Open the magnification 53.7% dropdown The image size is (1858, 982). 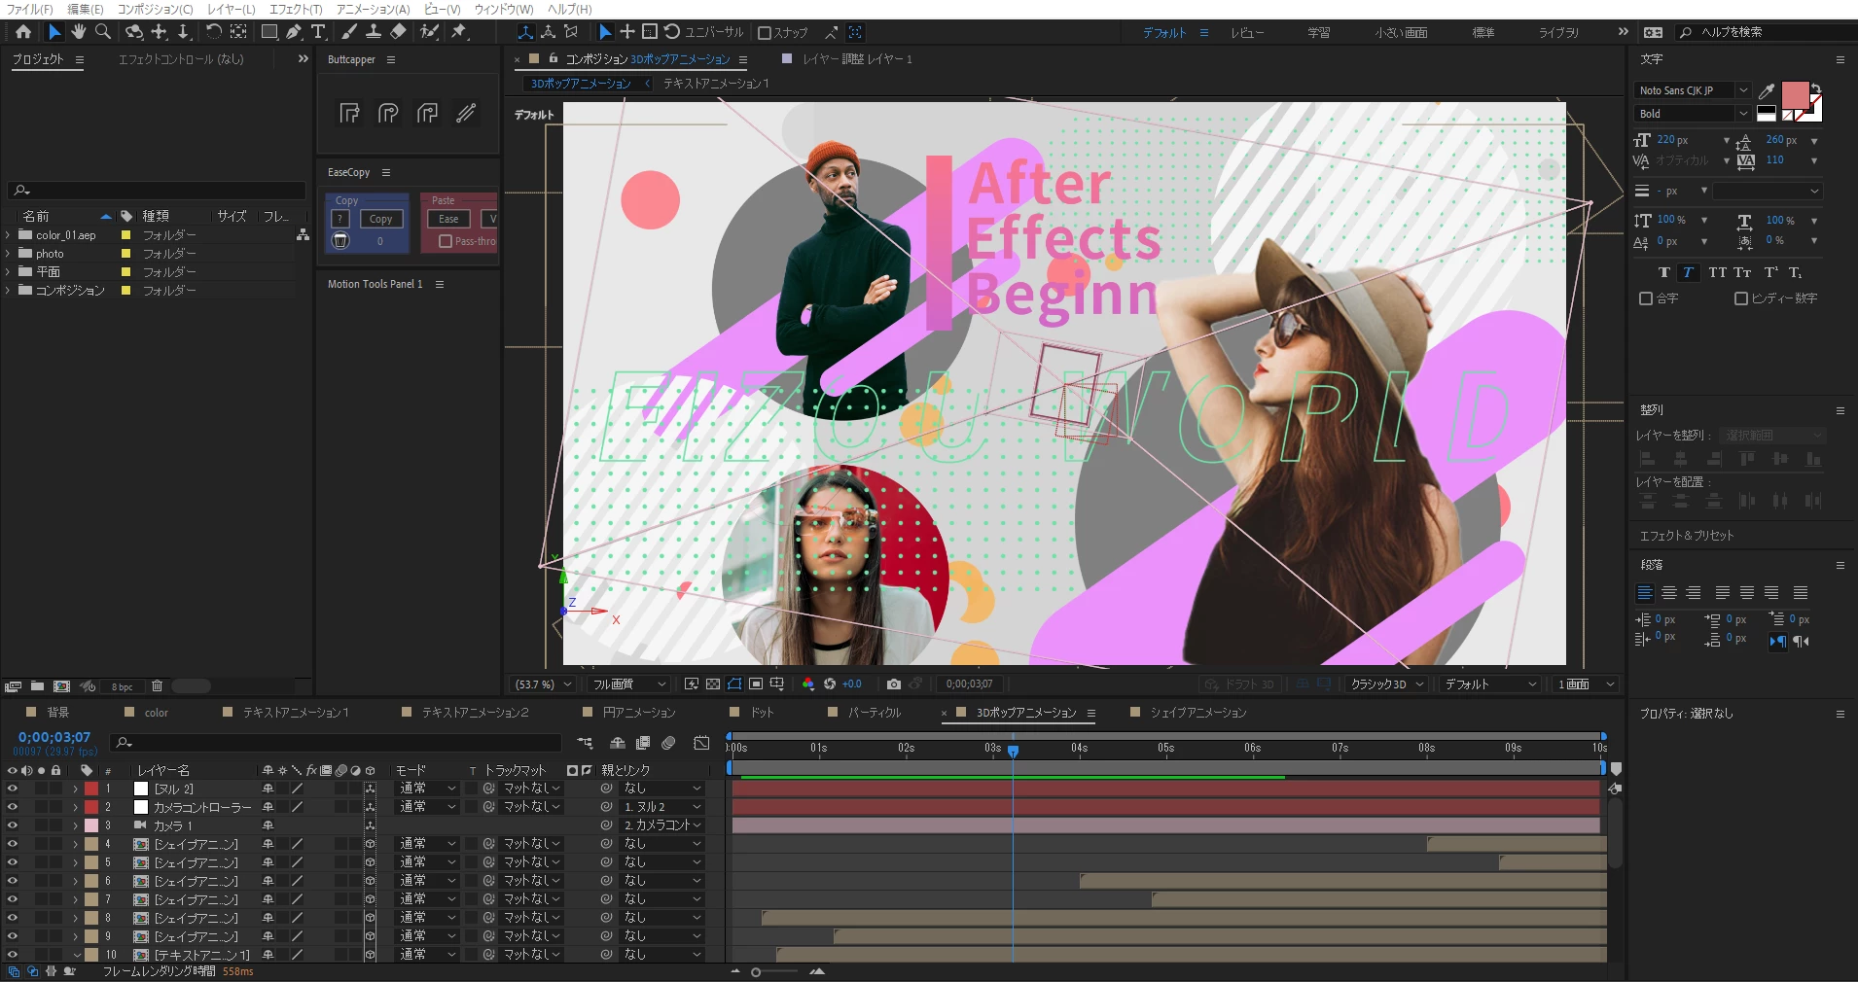pos(544,684)
